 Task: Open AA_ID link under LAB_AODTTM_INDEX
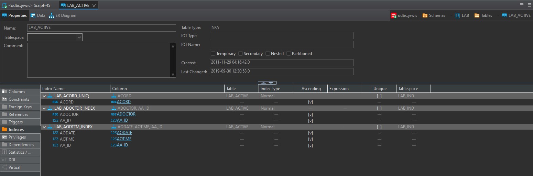click(122, 145)
